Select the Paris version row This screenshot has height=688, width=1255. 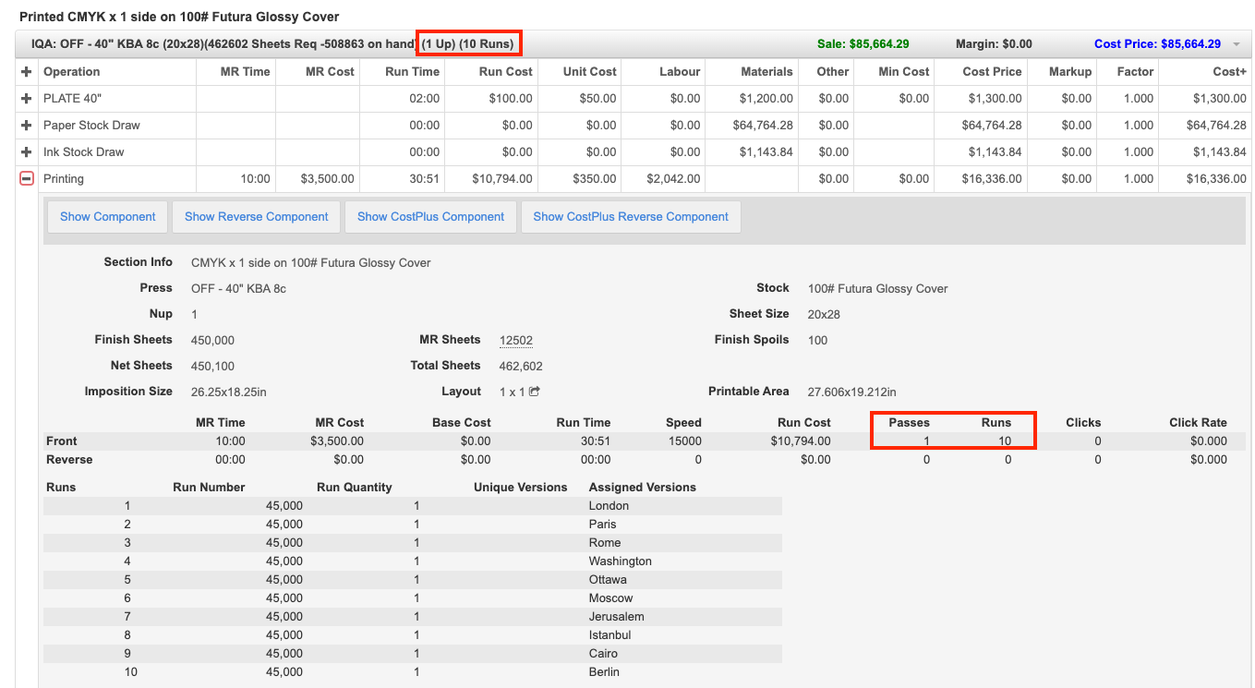tap(413, 525)
